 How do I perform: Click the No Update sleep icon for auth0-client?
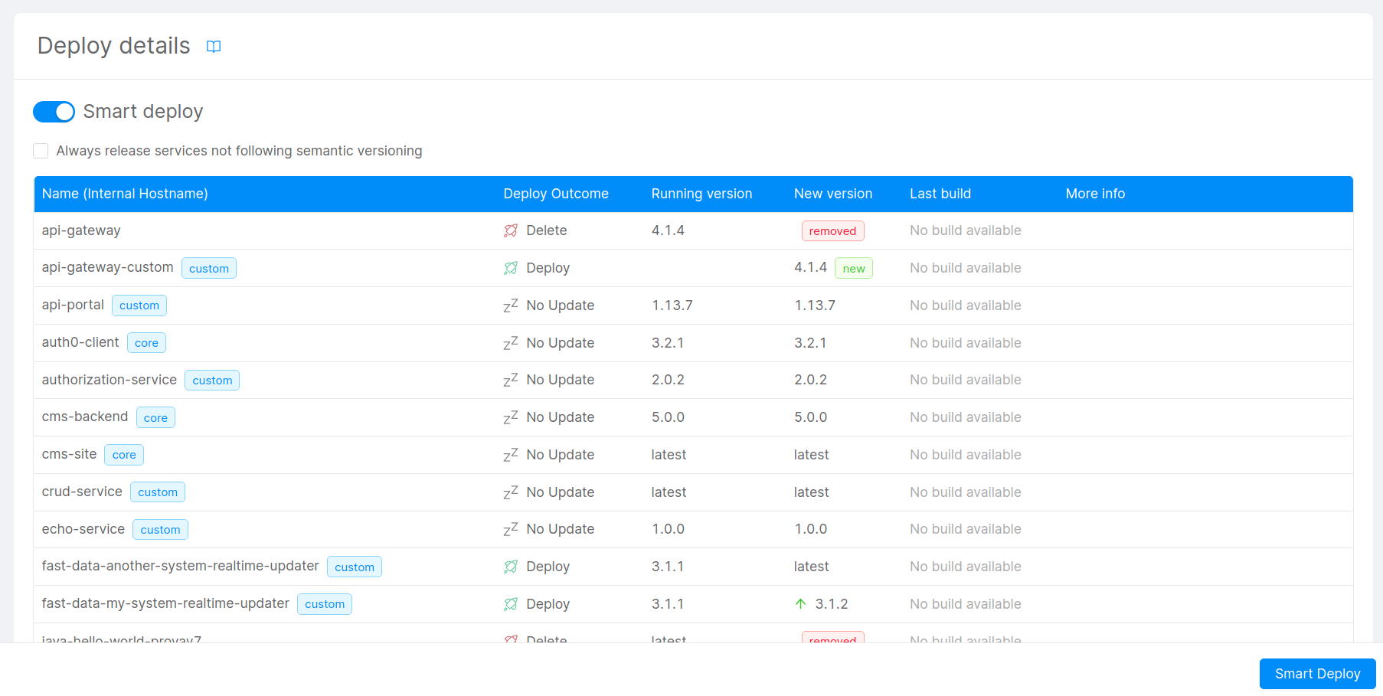click(x=510, y=342)
